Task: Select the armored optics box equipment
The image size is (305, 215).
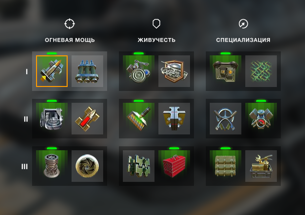Action: (x=226, y=71)
